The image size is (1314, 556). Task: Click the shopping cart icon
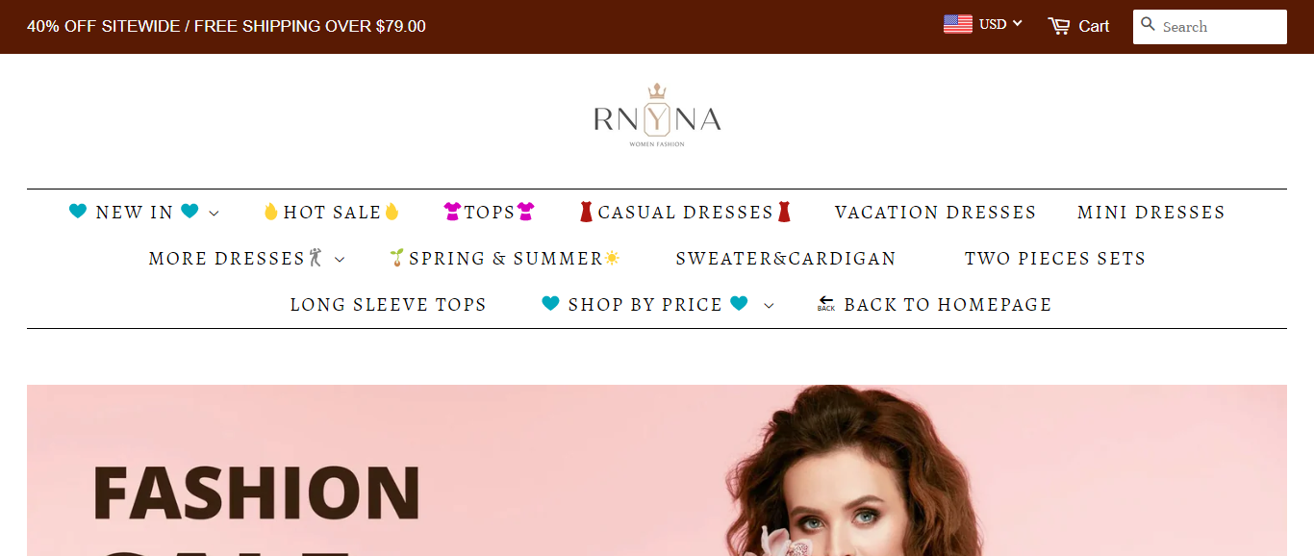tap(1059, 26)
